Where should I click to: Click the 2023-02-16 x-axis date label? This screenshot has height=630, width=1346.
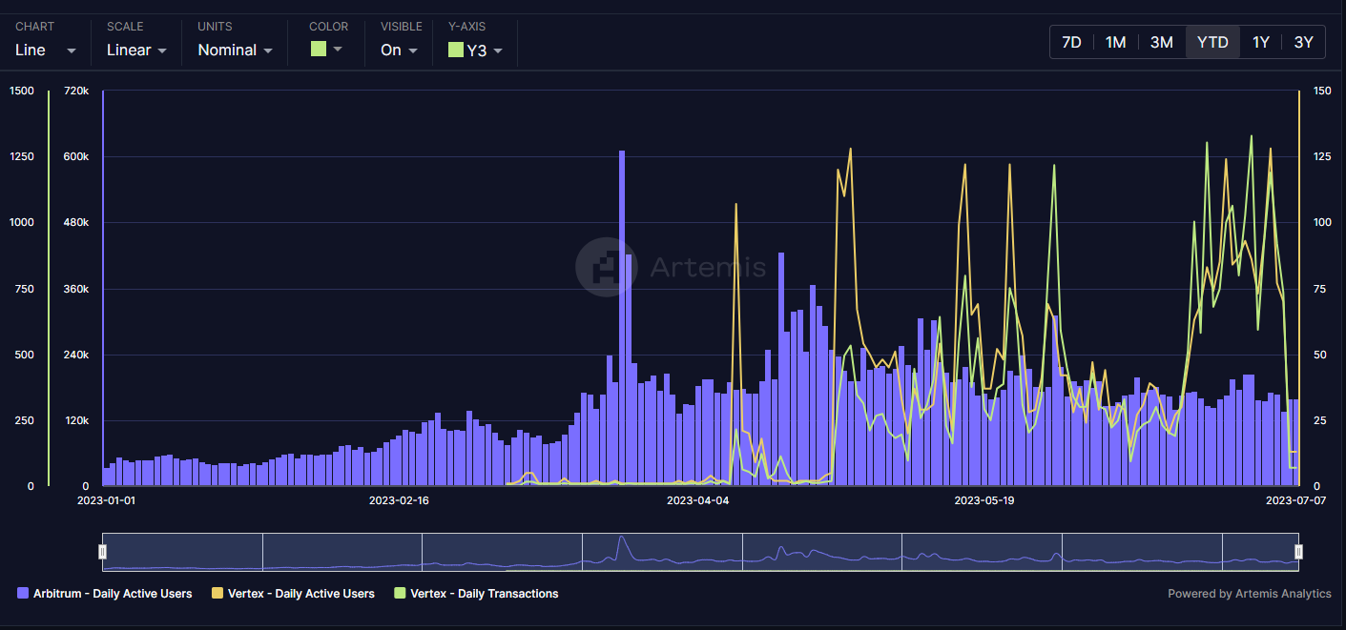[x=400, y=500]
